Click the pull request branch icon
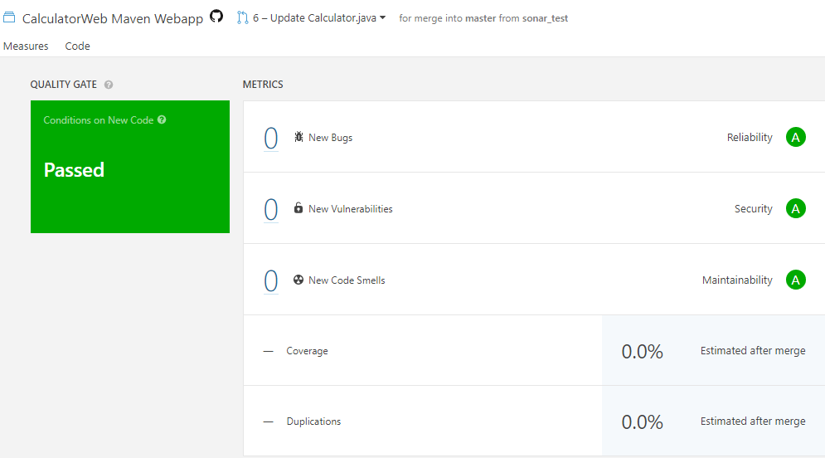Image resolution: width=825 pixels, height=458 pixels. [242, 17]
